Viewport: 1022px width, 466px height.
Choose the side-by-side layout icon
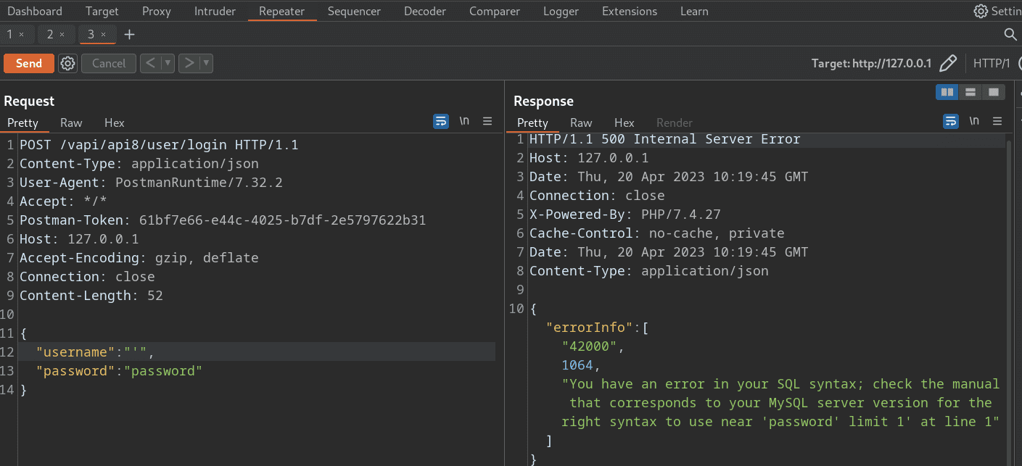947,92
